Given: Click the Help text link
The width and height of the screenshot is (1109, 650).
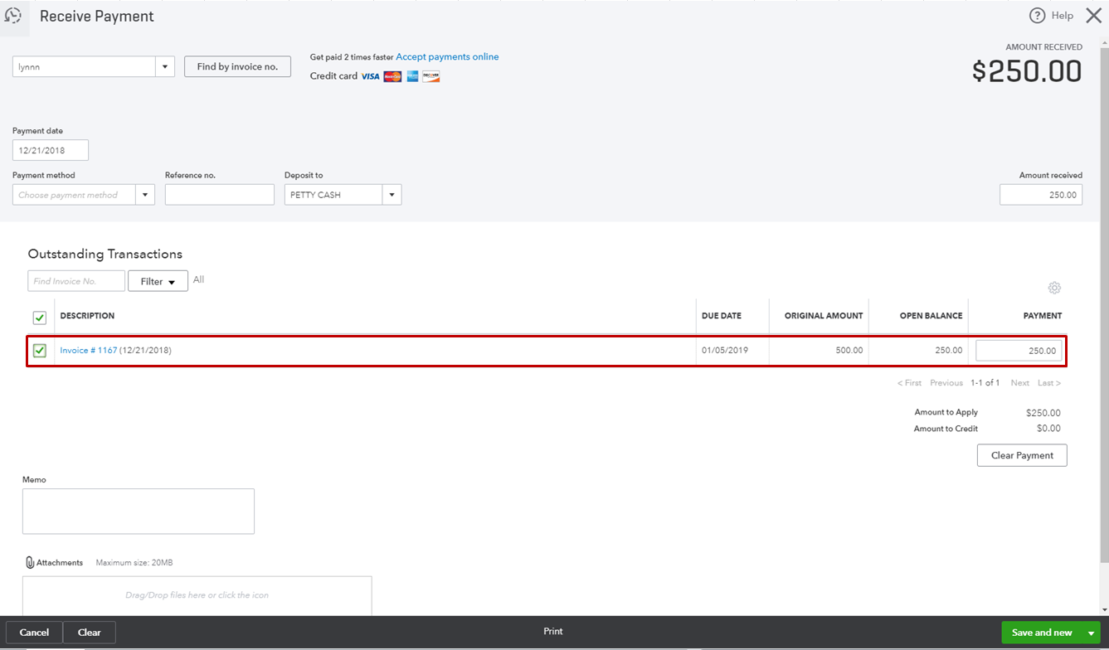Looking at the screenshot, I should click(x=1063, y=16).
